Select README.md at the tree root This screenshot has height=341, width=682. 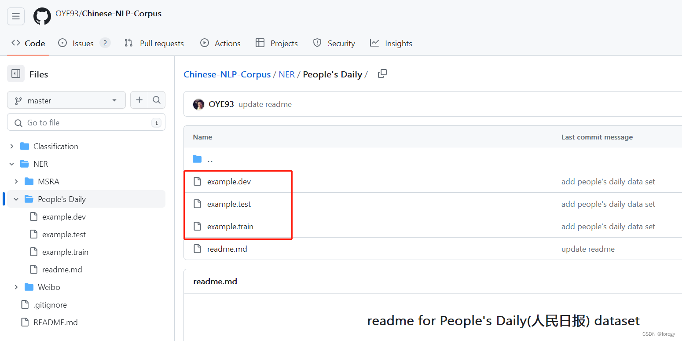click(x=55, y=322)
